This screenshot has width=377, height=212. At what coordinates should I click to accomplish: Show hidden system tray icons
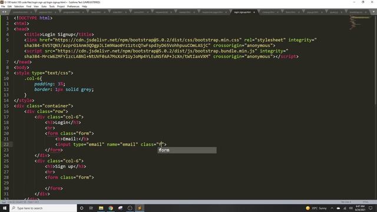coord(332,208)
